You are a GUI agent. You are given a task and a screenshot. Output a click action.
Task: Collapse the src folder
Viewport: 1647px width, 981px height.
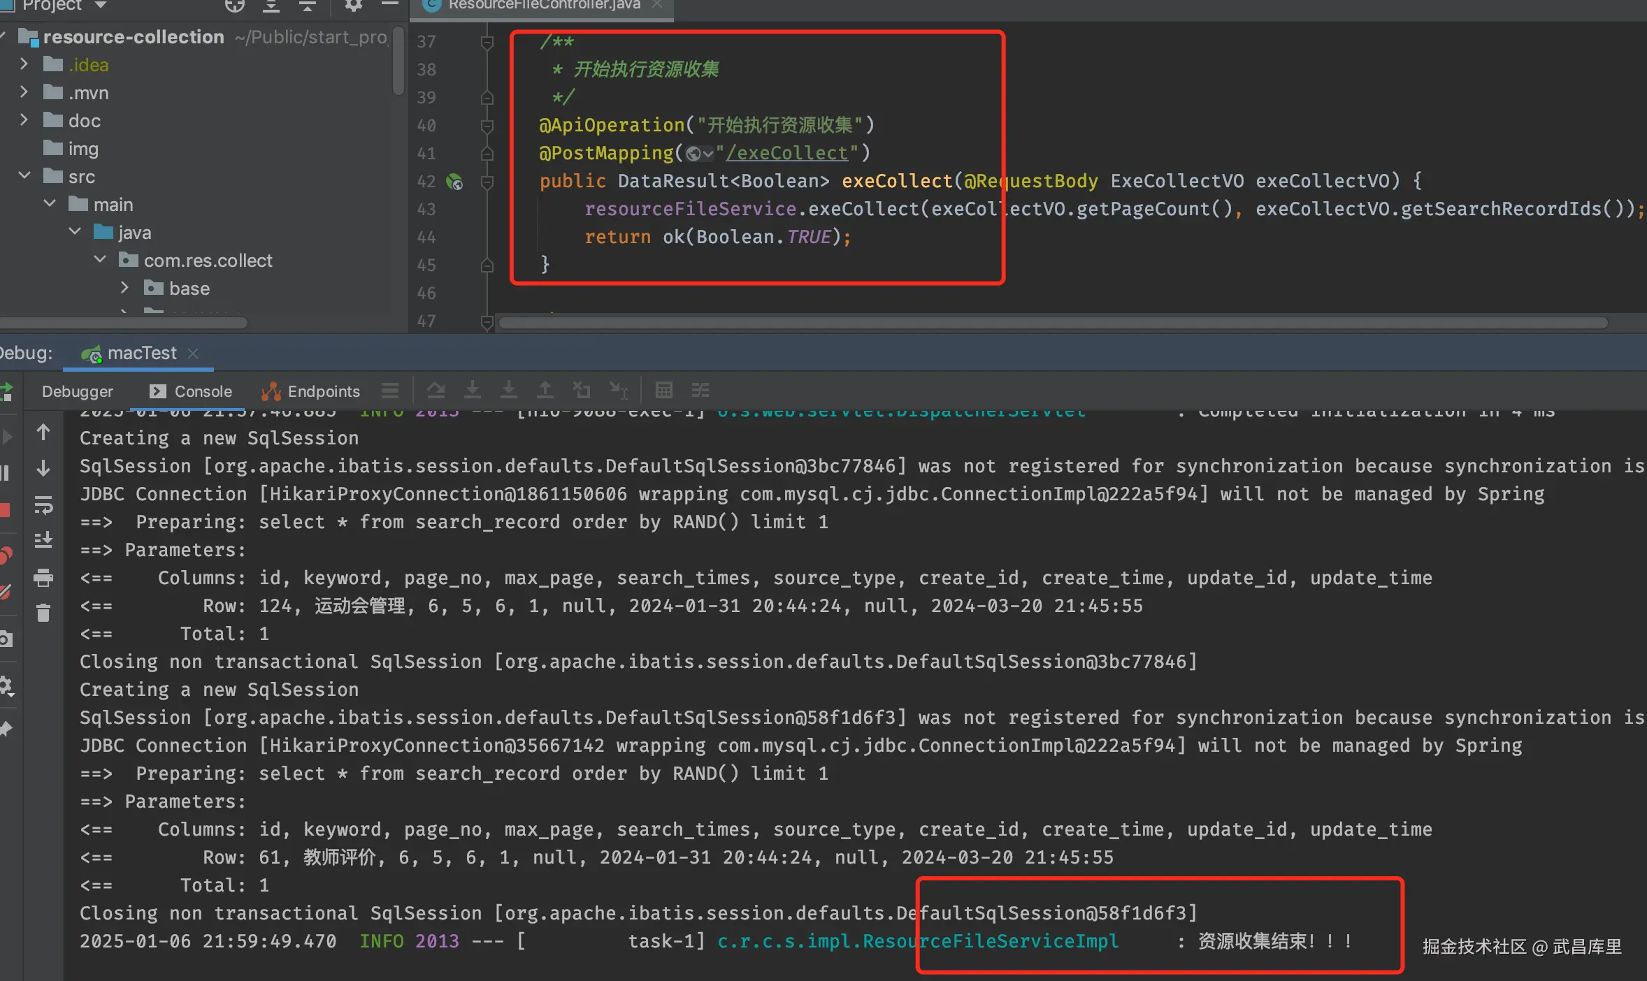coord(24,176)
